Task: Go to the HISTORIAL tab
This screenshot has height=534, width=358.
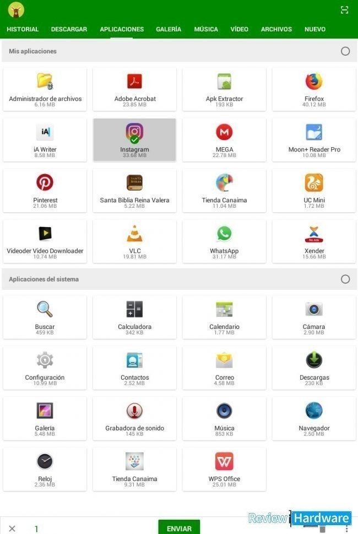Action: click(x=23, y=29)
